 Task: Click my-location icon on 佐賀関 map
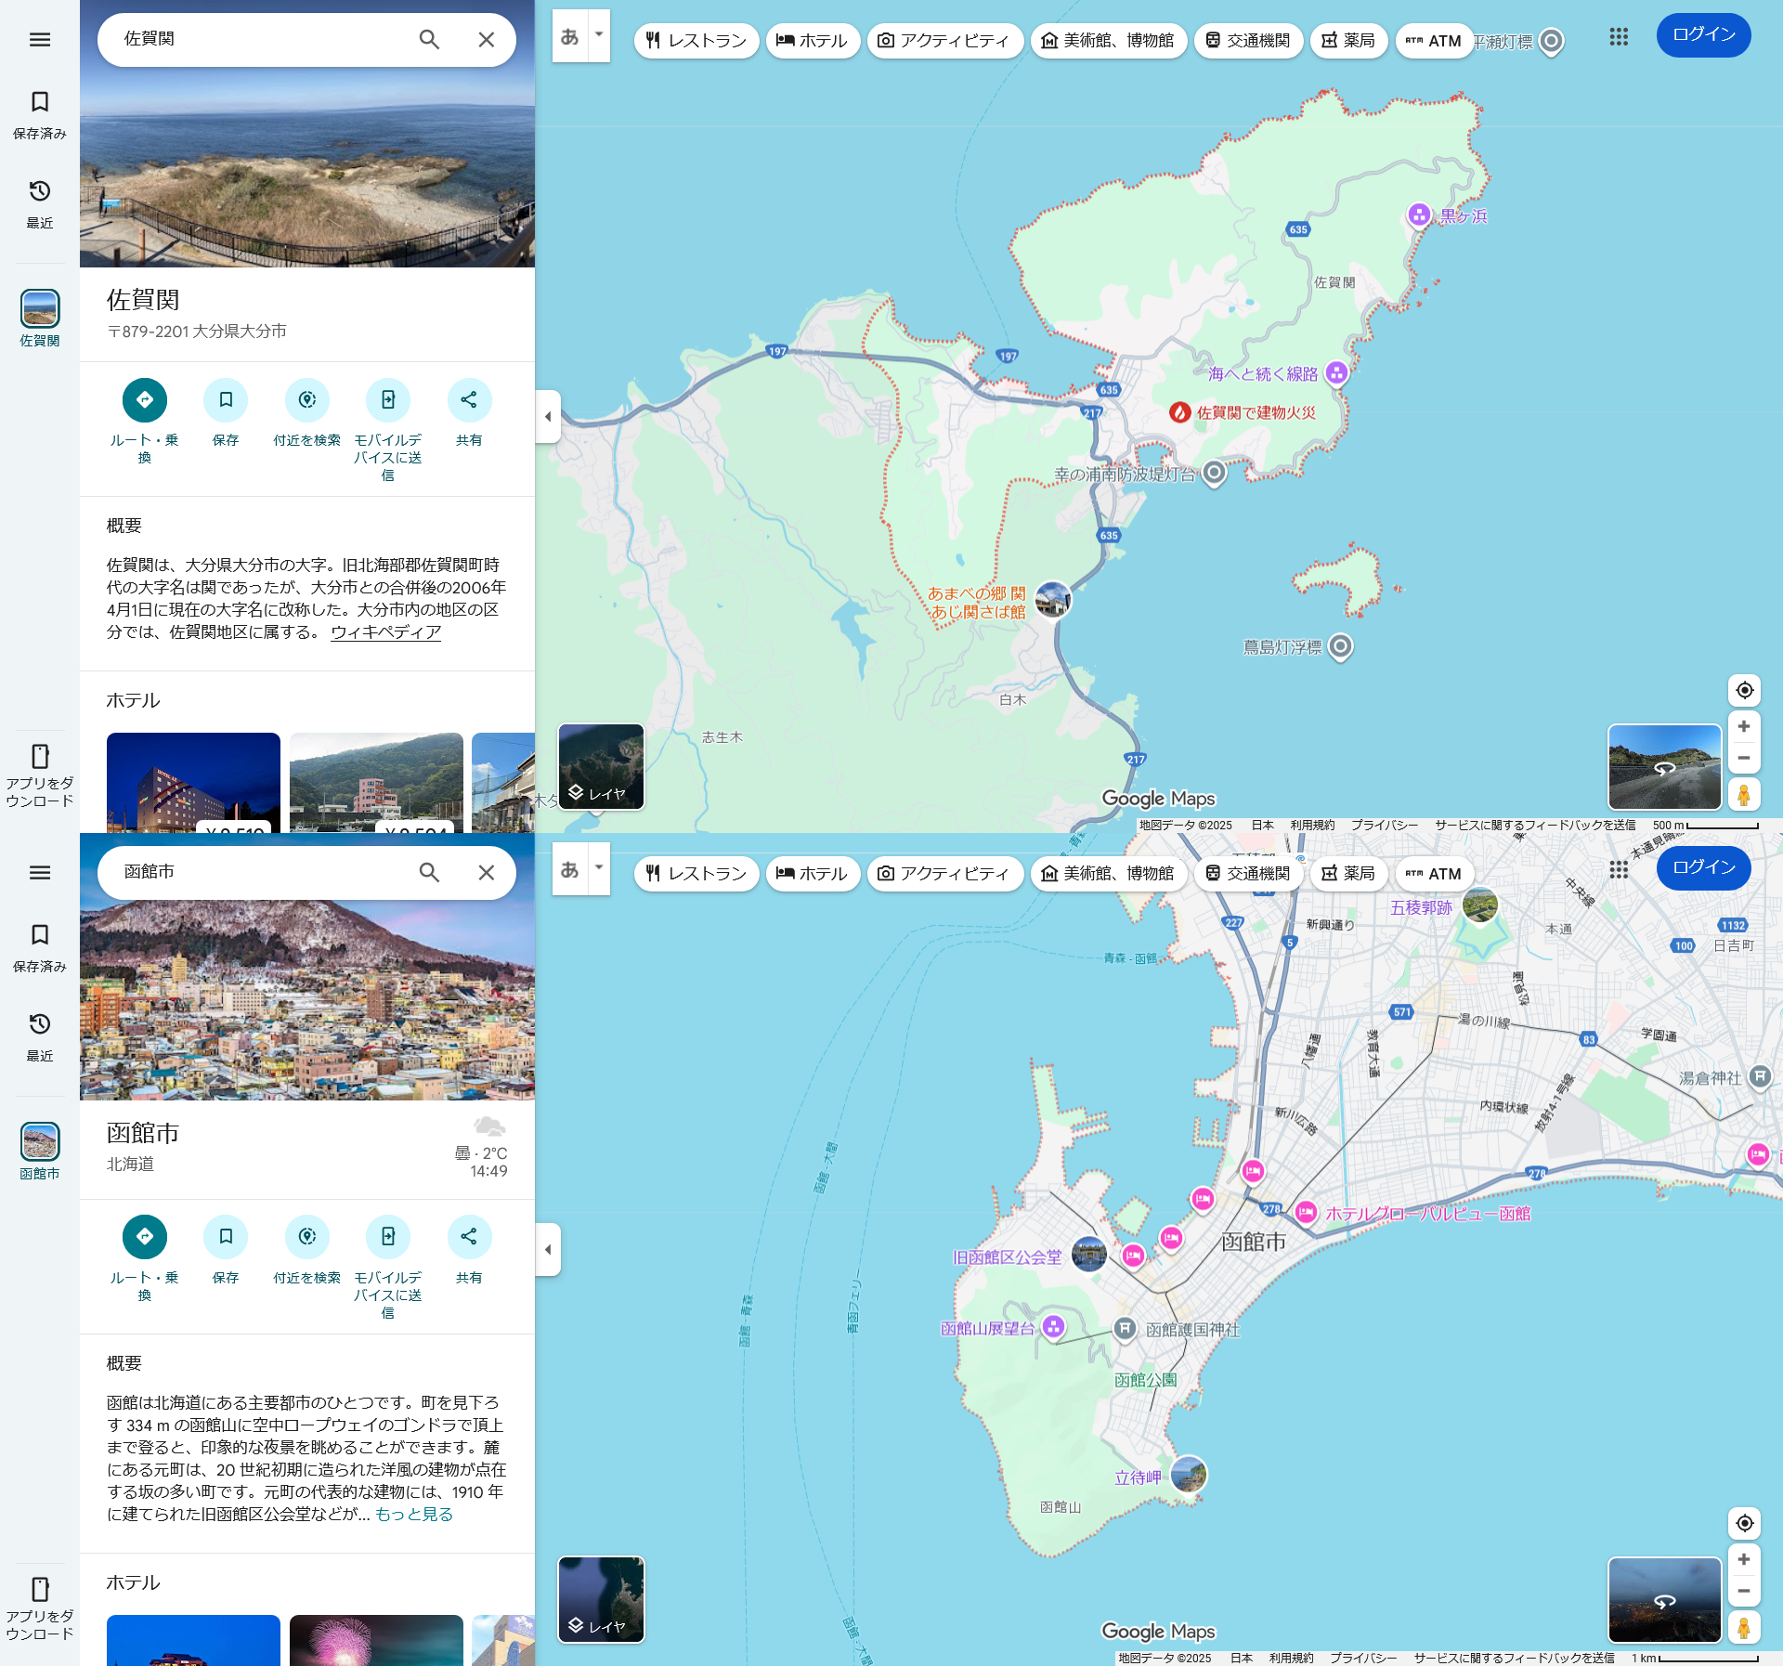click(1744, 690)
